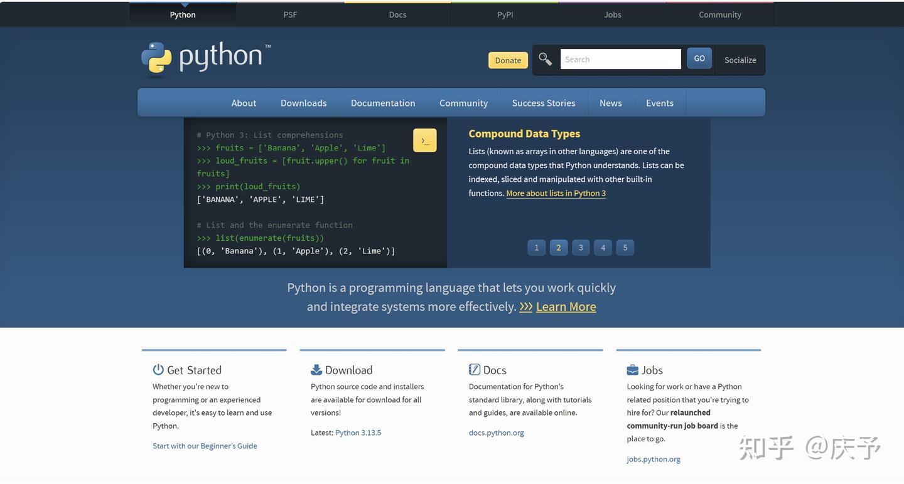Open the Beginner's Guide link
The image size is (904, 484).
click(x=205, y=445)
